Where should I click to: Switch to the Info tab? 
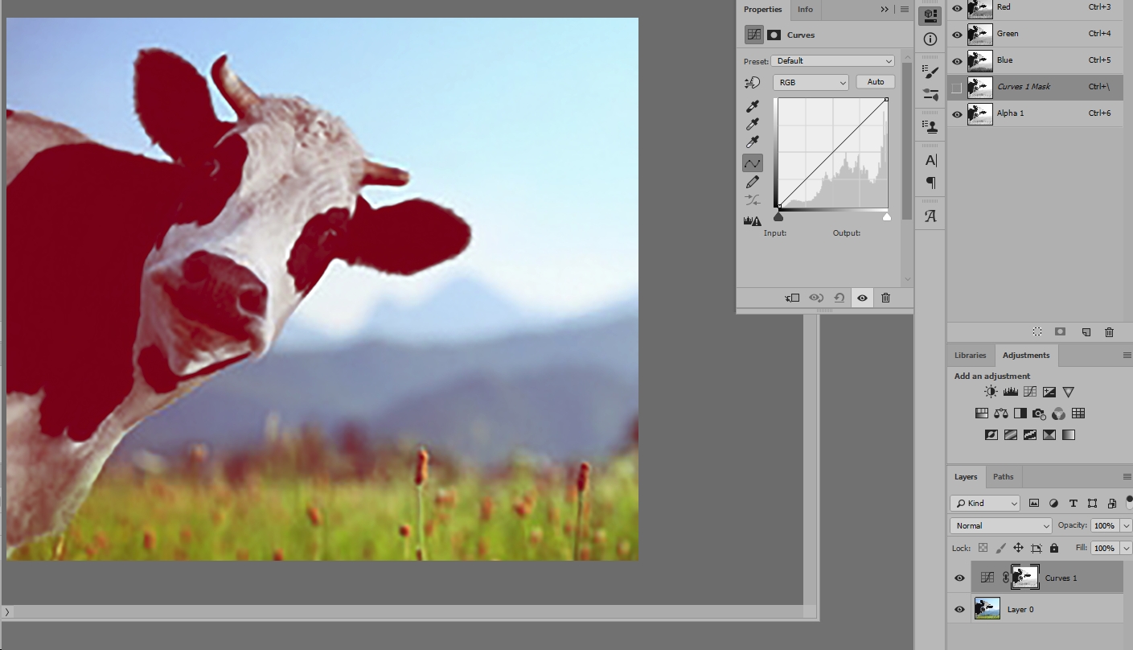[x=805, y=10]
